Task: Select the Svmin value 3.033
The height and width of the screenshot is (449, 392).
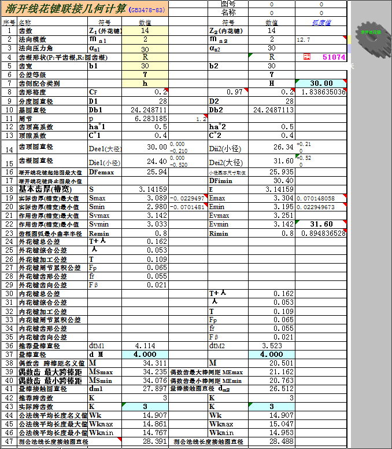Action: (145, 224)
